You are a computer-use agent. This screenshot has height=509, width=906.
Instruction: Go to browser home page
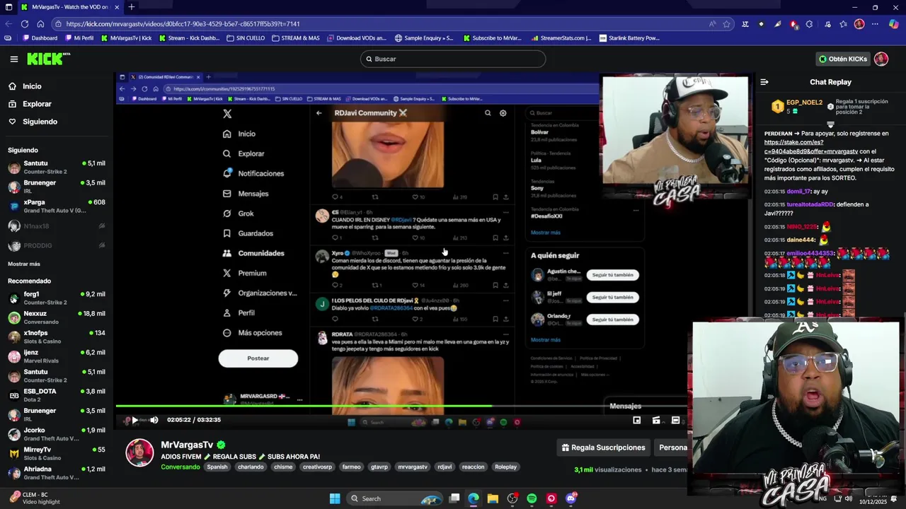tap(40, 24)
